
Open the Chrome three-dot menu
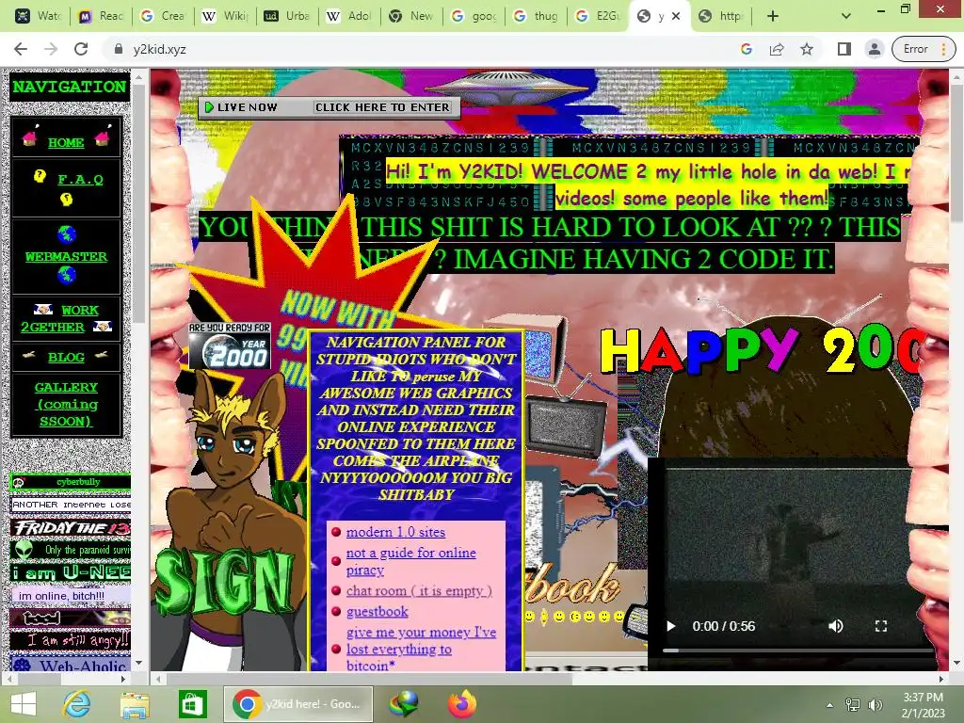(x=943, y=49)
